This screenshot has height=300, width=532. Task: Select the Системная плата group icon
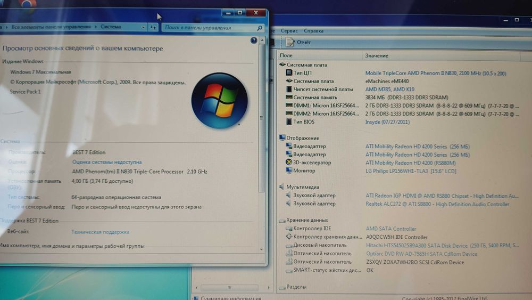click(x=282, y=64)
